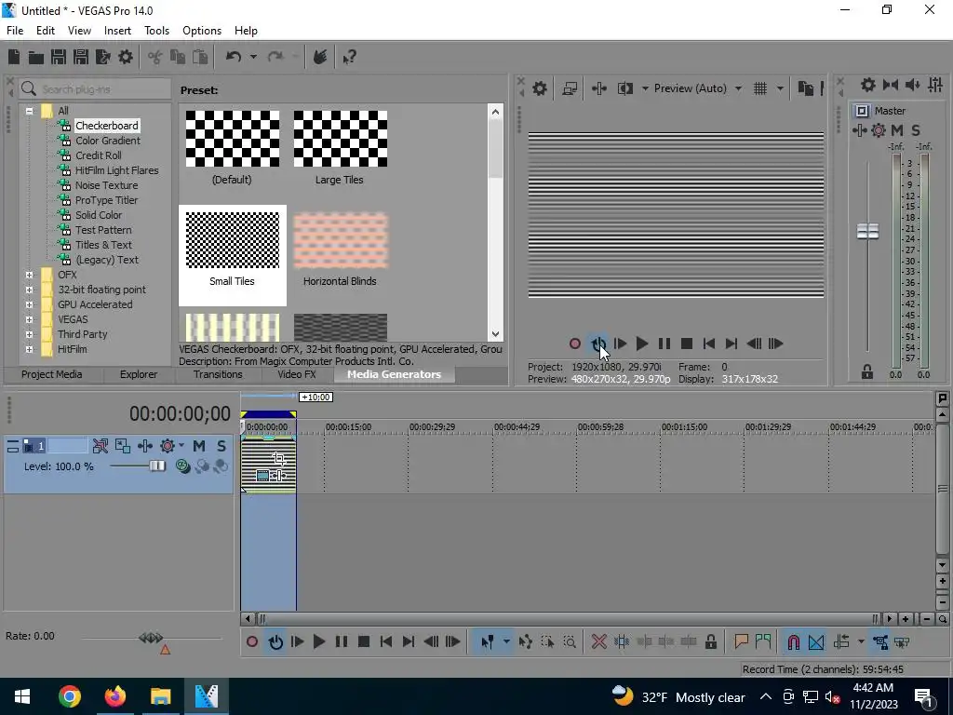Click the Search plug-ins field
This screenshot has width=953, height=715.
coord(95,89)
